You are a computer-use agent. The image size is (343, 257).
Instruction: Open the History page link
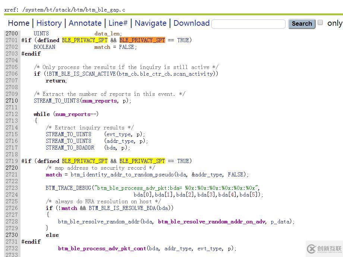pos(49,23)
